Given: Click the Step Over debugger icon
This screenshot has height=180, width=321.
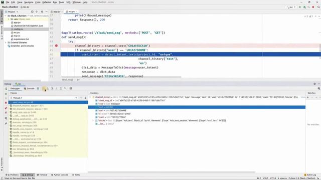Looking at the screenshot, I should click(x=44, y=88).
